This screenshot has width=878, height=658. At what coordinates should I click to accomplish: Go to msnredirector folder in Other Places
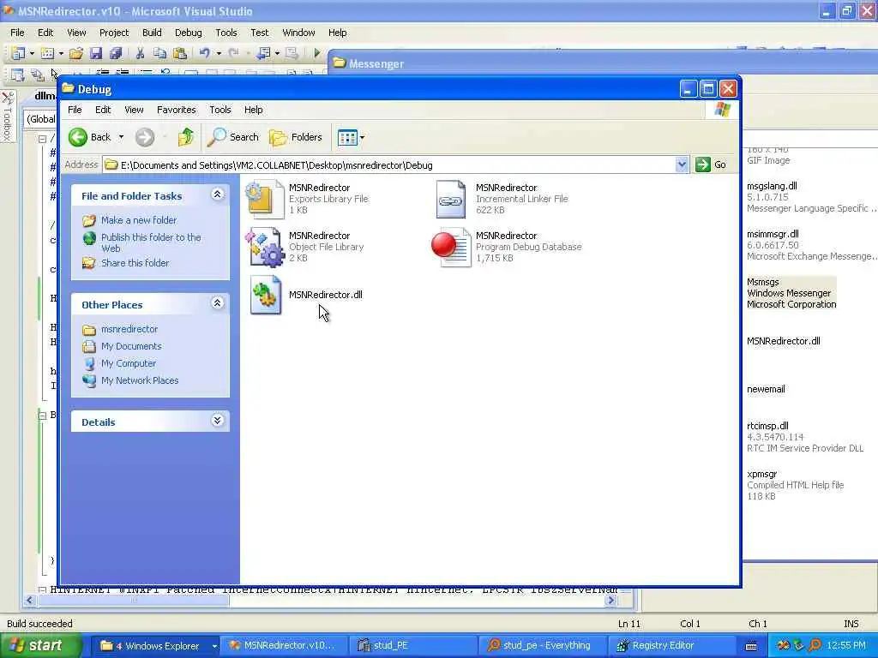coord(129,329)
